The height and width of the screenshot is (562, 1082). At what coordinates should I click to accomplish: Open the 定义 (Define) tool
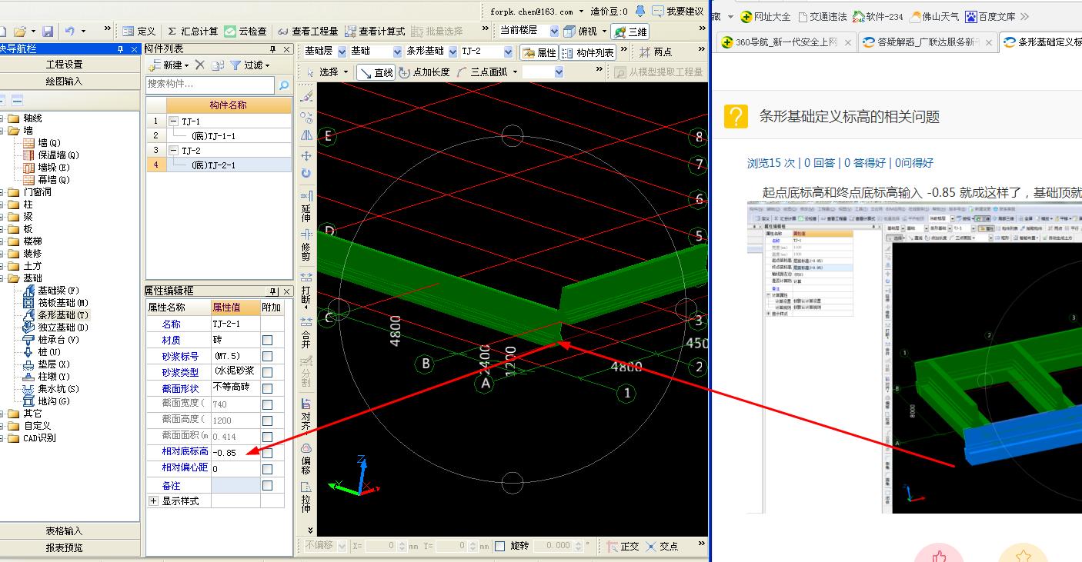(x=139, y=32)
